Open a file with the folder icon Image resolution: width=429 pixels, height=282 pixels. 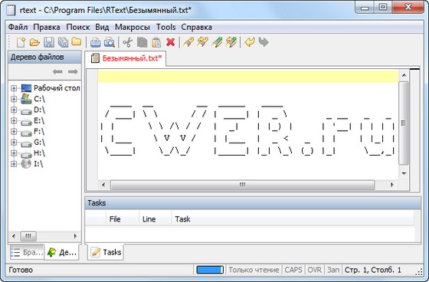click(x=34, y=42)
